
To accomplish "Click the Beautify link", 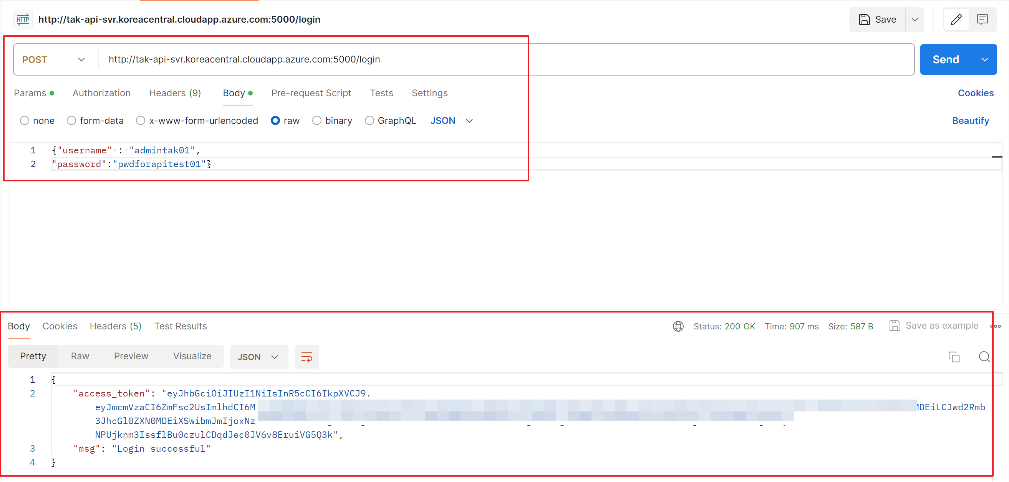I will [x=970, y=120].
